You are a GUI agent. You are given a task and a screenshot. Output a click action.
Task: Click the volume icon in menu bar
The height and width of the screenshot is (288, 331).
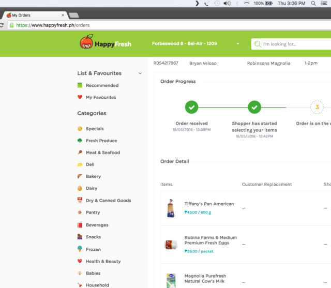[x=227, y=4]
